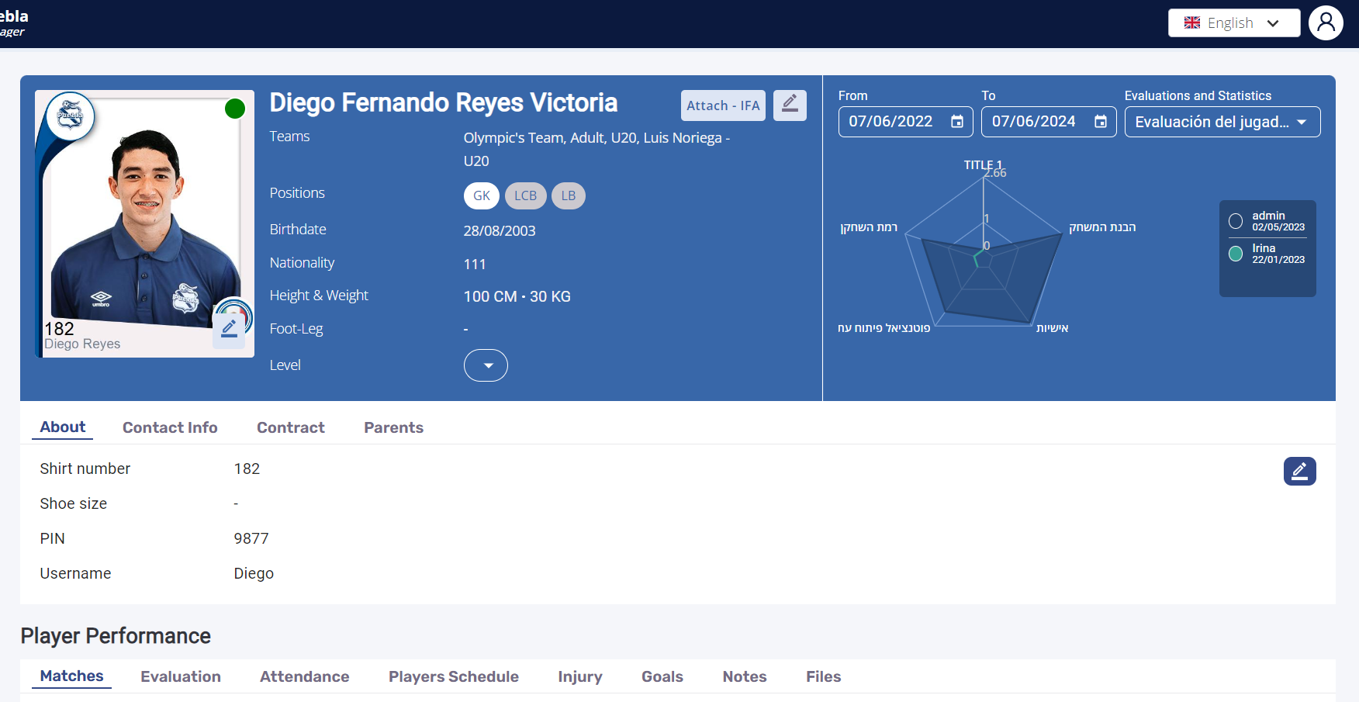Toggle the LCB position chip
Viewport: 1359px width, 702px height.
click(525, 195)
